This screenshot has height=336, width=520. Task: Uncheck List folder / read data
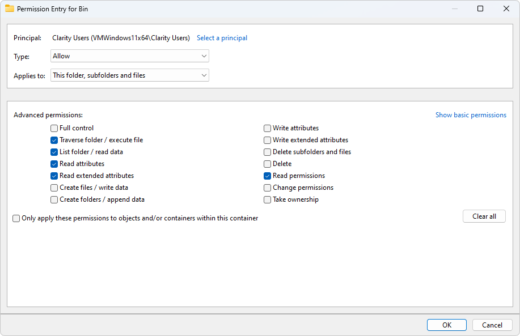(54, 152)
